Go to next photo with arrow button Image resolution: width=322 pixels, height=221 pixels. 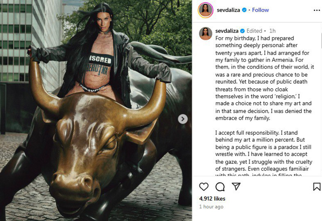click(x=182, y=119)
